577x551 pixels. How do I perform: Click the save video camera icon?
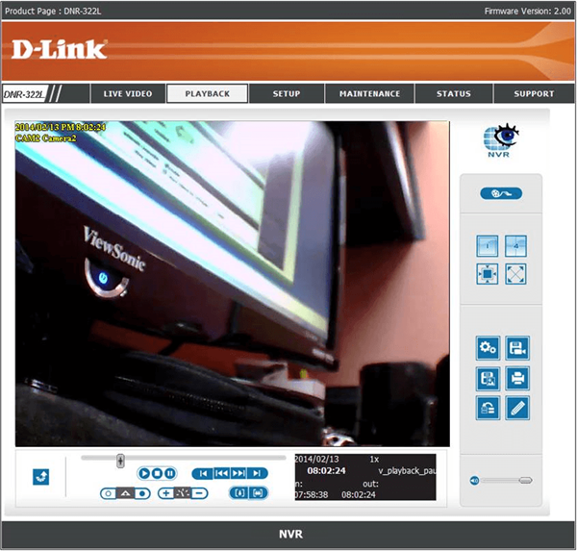(x=516, y=348)
